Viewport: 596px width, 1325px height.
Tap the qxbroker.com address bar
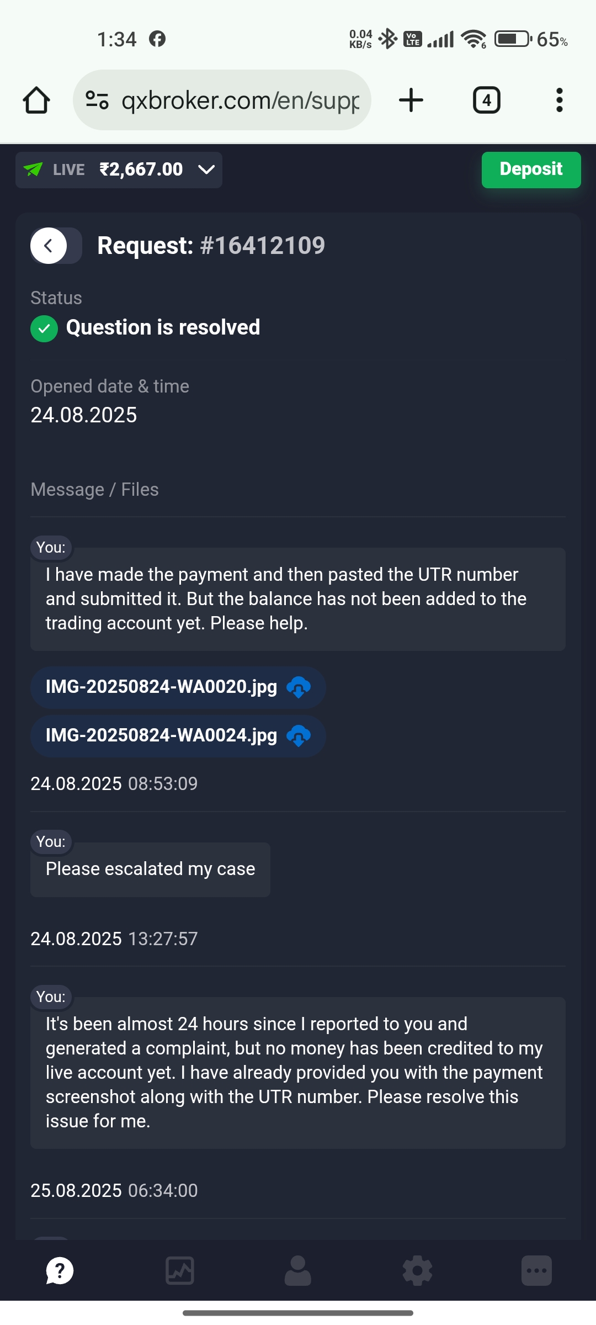(240, 100)
